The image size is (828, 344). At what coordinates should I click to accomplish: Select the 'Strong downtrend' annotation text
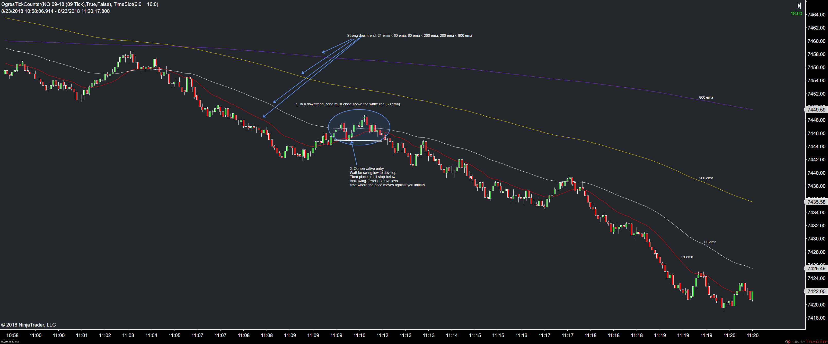click(410, 36)
